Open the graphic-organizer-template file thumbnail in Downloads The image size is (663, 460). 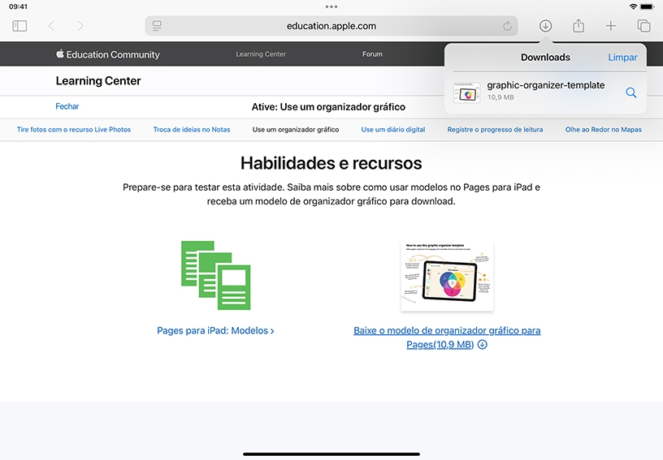(467, 92)
